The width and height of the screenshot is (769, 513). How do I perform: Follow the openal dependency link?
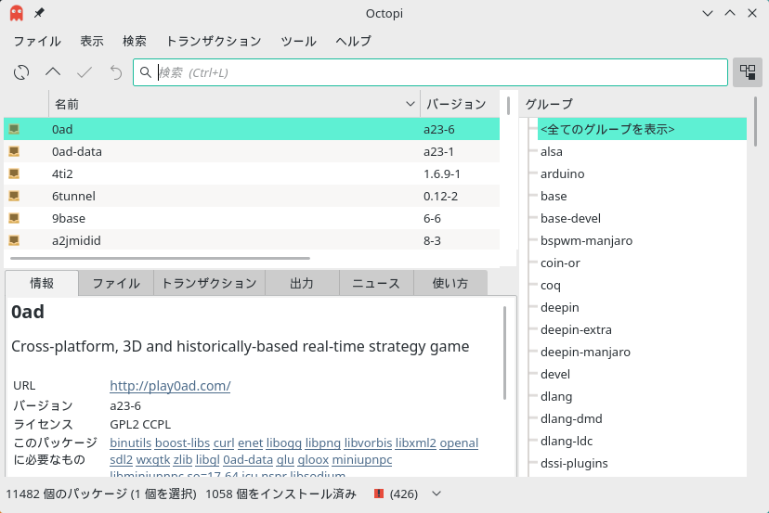(x=459, y=442)
